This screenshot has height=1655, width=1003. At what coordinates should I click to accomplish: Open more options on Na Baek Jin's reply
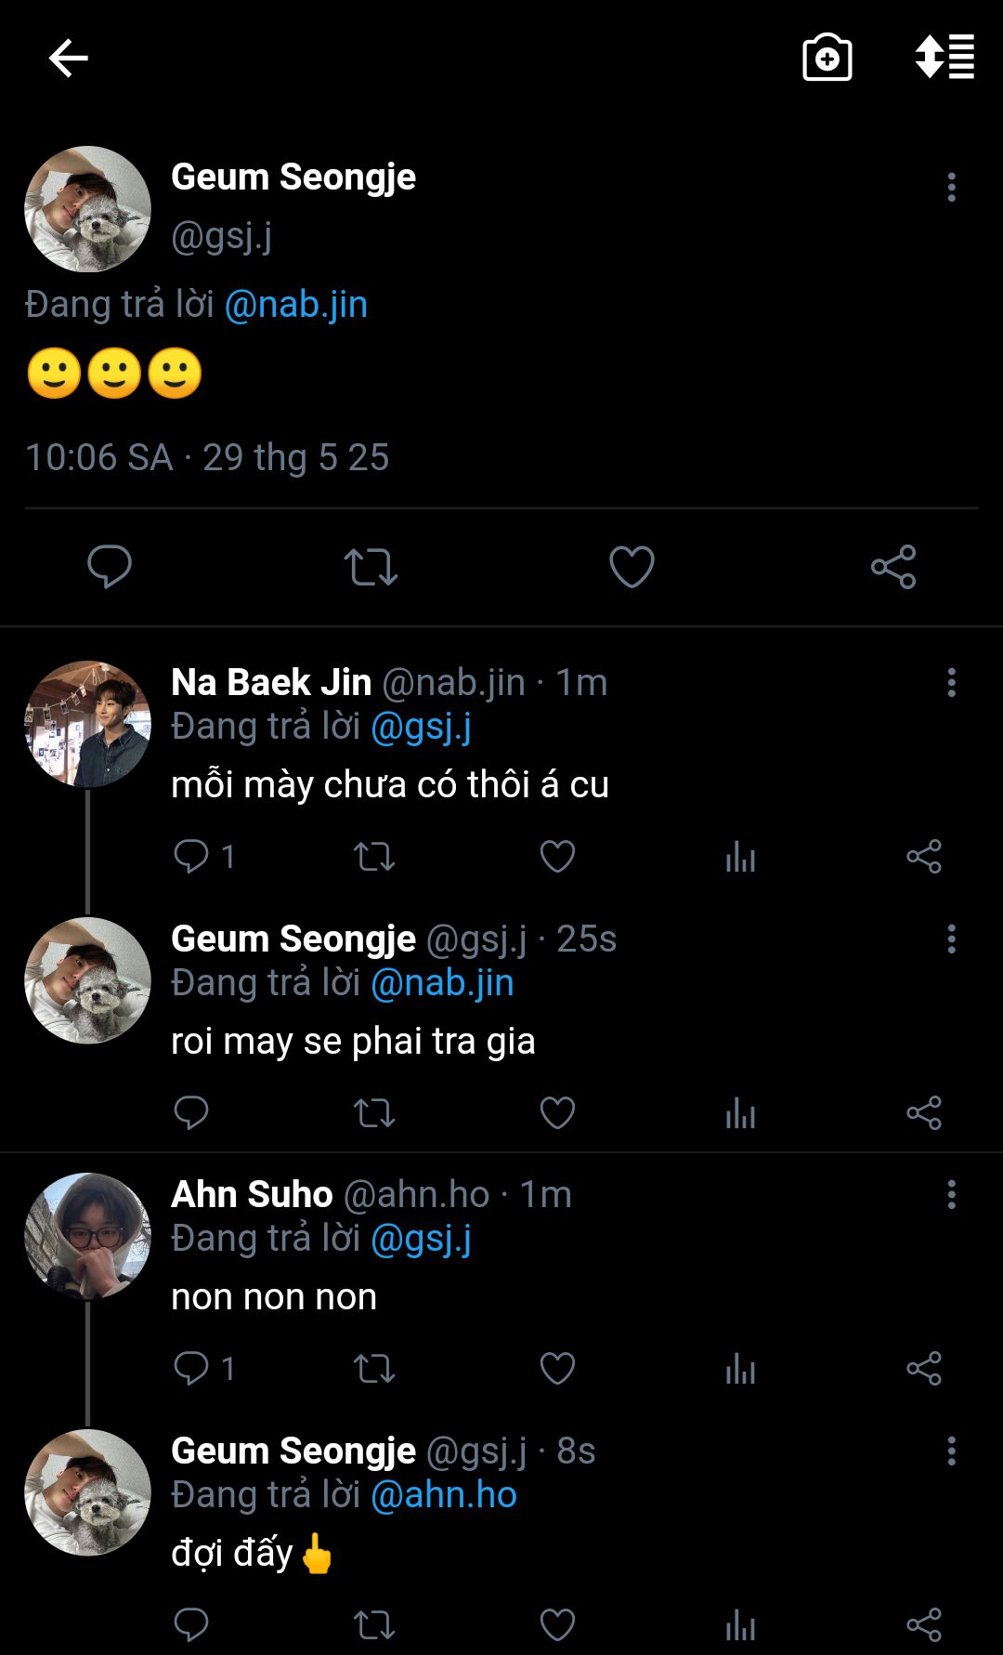coord(951,682)
